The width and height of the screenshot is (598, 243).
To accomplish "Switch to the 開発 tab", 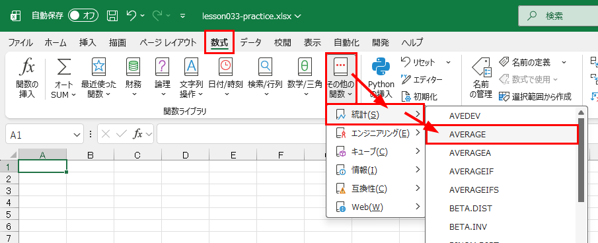I will (380, 42).
